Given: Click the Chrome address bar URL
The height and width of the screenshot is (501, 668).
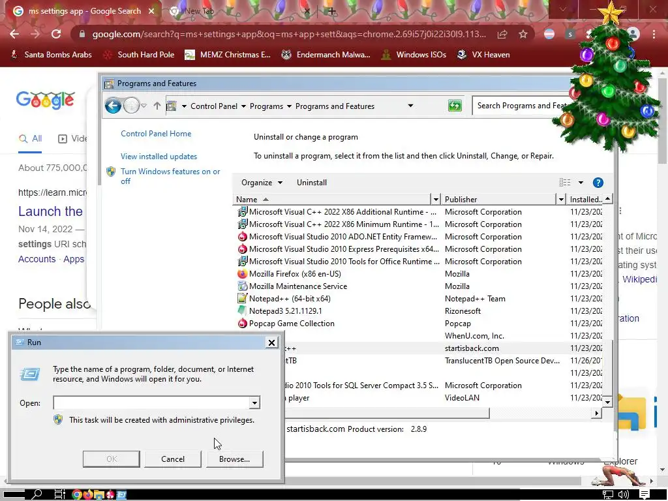Looking at the screenshot, I should (x=289, y=34).
